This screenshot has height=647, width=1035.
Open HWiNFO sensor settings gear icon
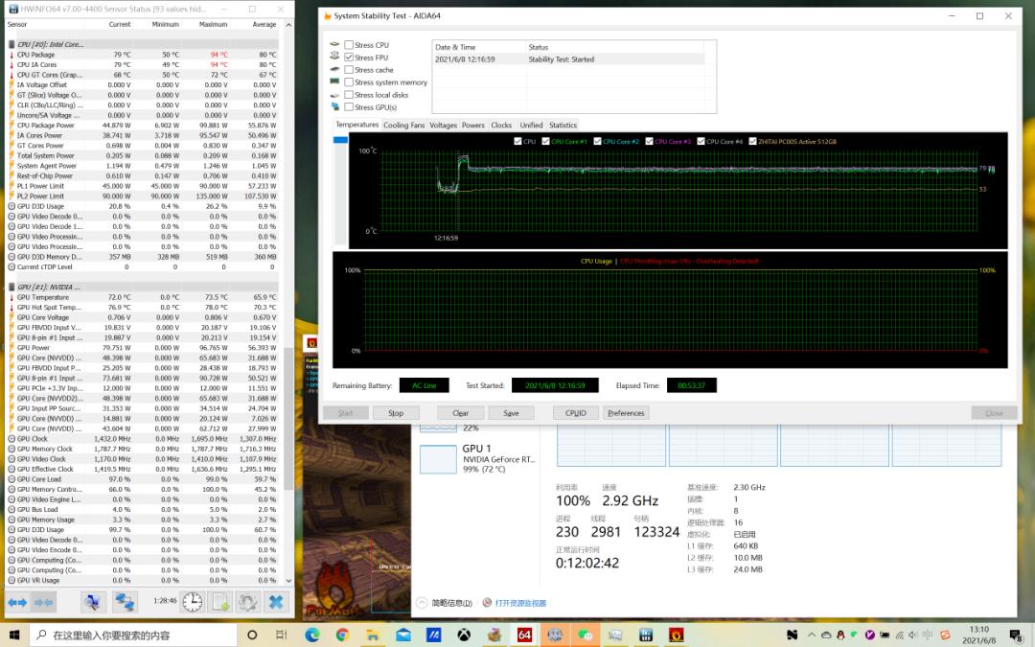click(248, 602)
